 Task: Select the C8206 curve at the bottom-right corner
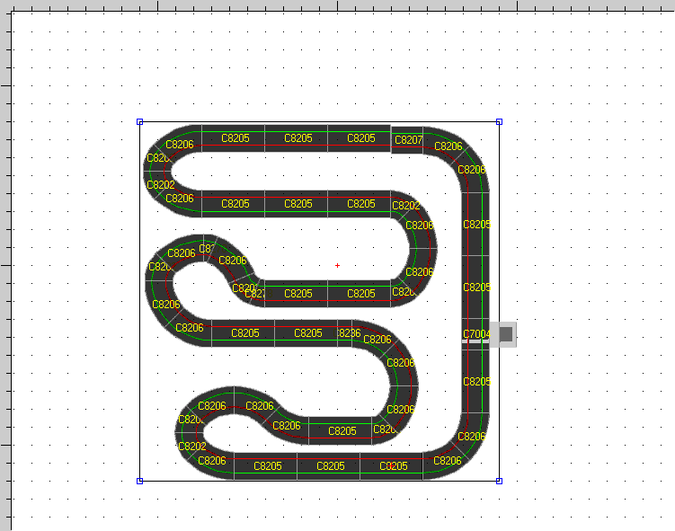pos(471,438)
